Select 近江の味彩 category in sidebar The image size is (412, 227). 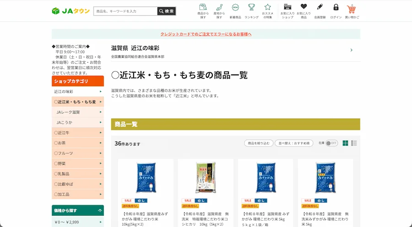78,91
